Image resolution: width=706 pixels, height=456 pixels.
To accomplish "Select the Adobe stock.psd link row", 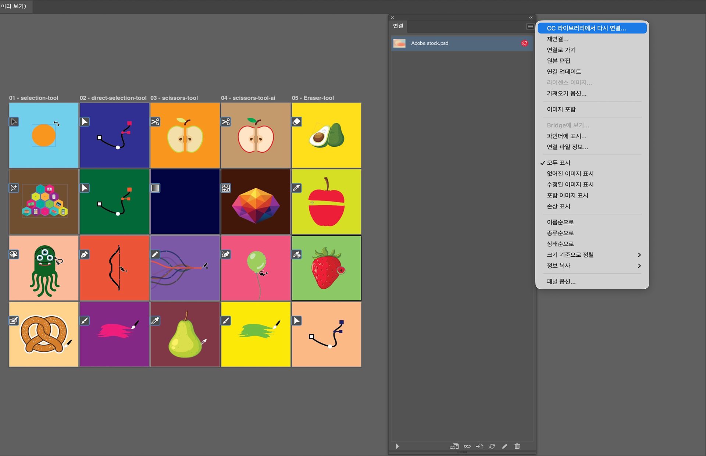I will click(462, 43).
